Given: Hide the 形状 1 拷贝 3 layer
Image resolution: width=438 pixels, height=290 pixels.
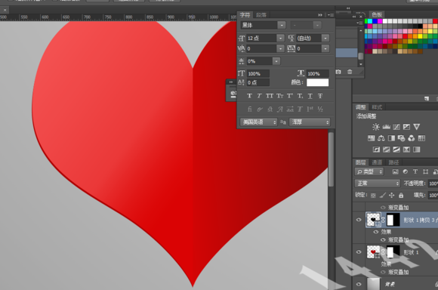Looking at the screenshot, I should 359,220.
